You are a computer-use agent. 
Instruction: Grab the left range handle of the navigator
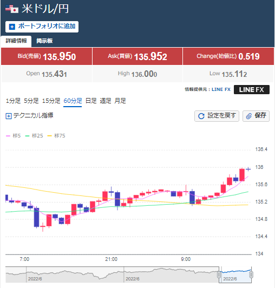[219, 275]
